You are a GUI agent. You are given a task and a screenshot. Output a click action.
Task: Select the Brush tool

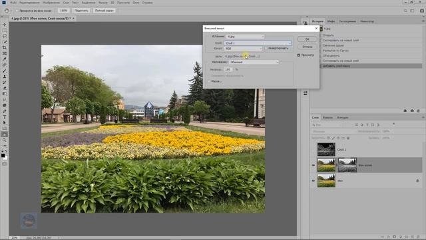pyautogui.click(x=5, y=71)
